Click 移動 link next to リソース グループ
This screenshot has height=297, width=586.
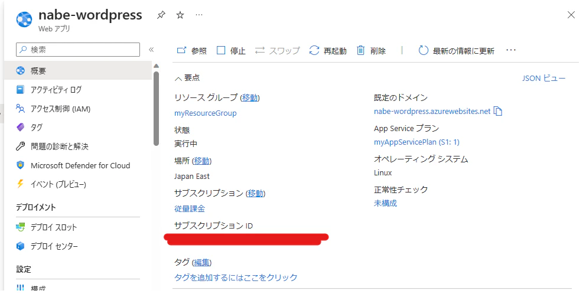point(250,97)
